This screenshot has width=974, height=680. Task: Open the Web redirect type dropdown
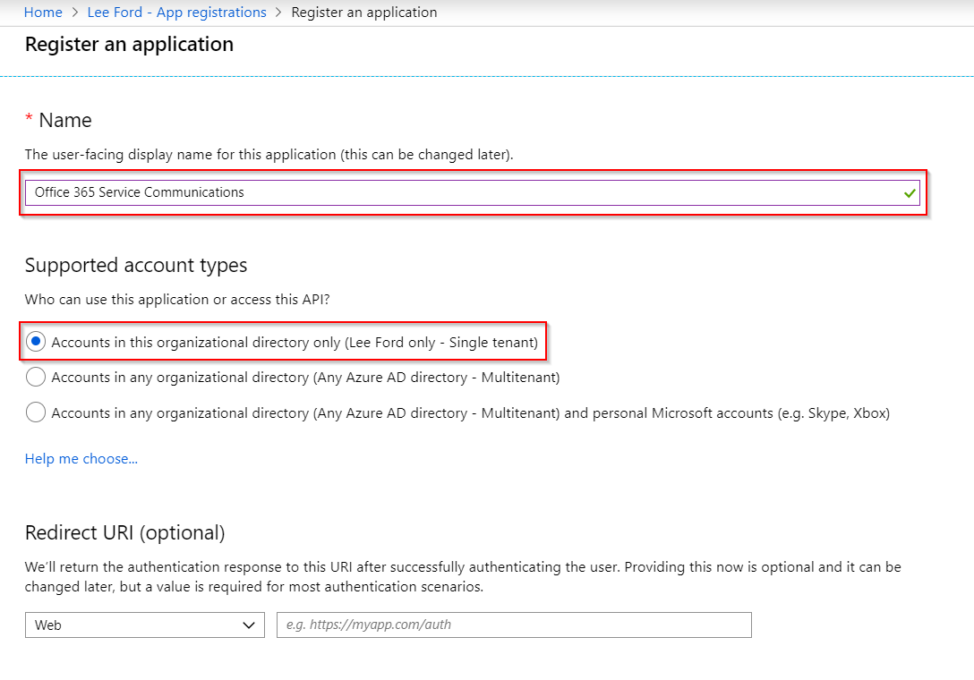[145, 625]
